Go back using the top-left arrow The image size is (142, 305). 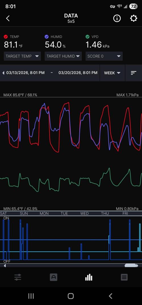(x=8, y=18)
